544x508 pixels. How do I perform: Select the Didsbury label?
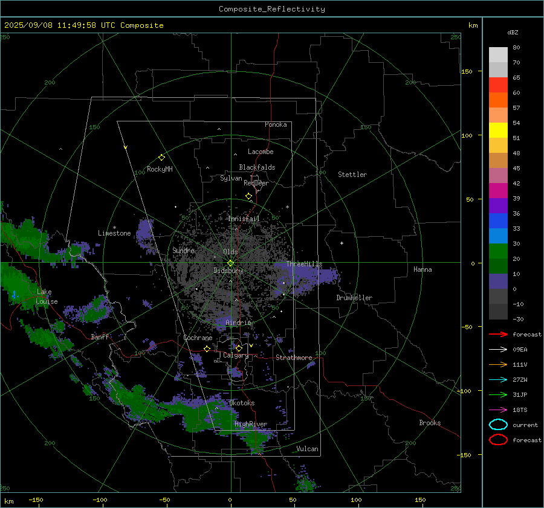tap(228, 271)
